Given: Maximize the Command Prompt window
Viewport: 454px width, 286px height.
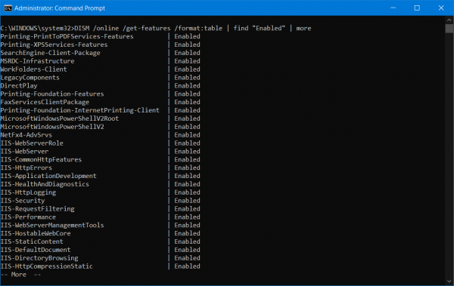Looking at the screenshot, I should pos(417,8).
